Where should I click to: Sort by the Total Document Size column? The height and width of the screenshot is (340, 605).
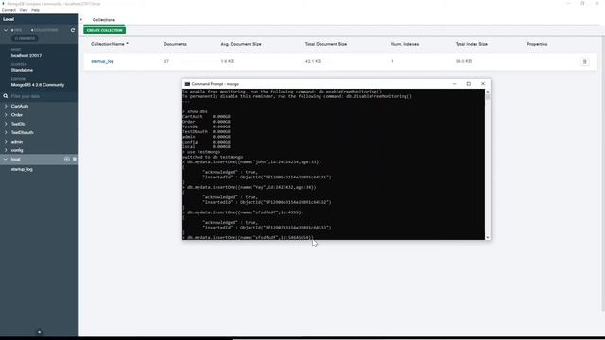pyautogui.click(x=325, y=44)
